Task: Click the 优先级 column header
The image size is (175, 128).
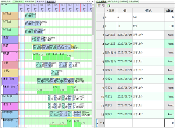Action: click(x=169, y=10)
